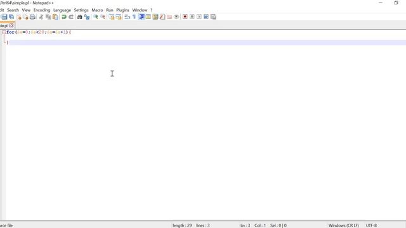Enable synchronized horizontal scrolling
Viewport: 406px width, 228px height.
click(x=119, y=17)
